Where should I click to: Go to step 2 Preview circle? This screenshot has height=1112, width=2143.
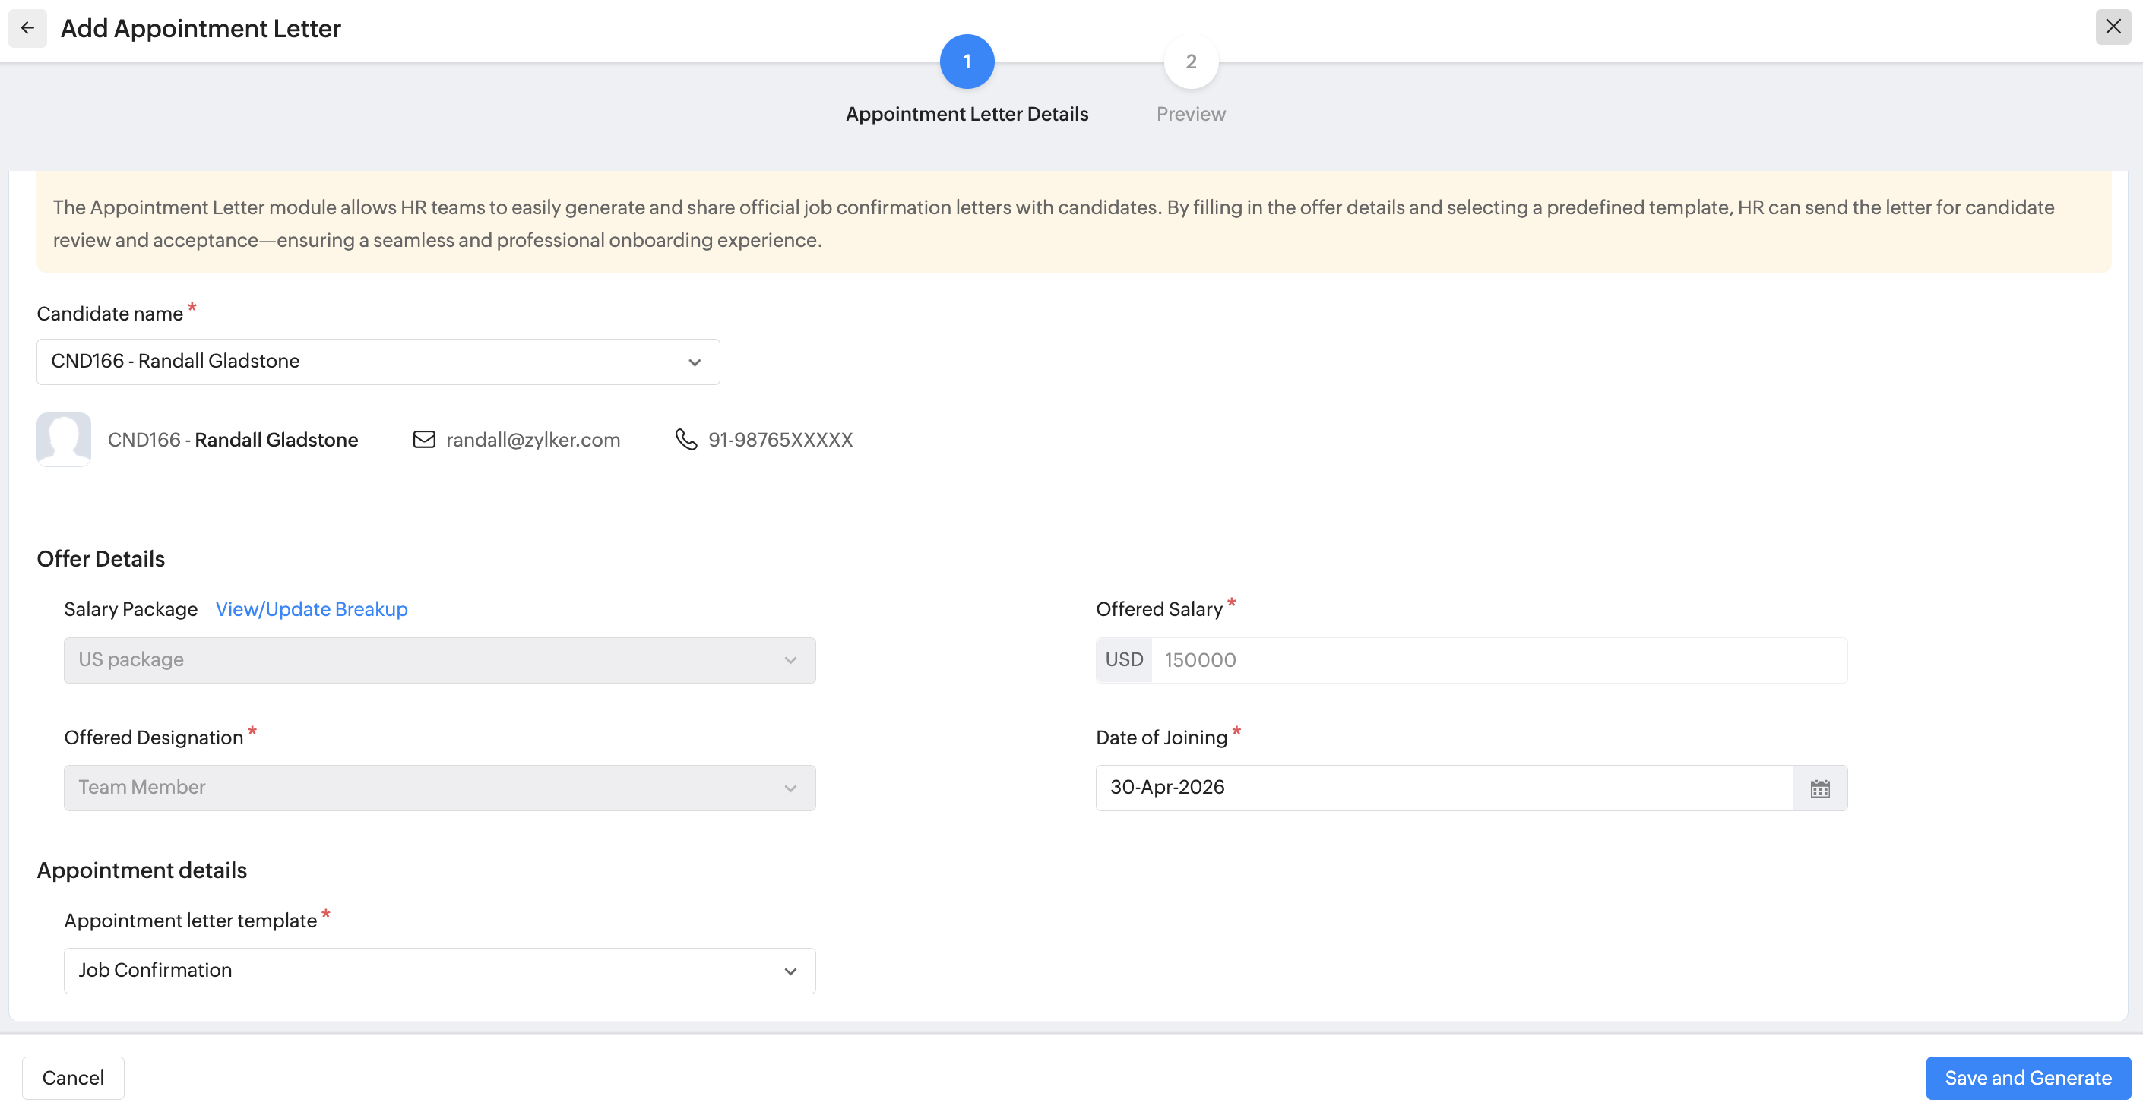point(1191,62)
